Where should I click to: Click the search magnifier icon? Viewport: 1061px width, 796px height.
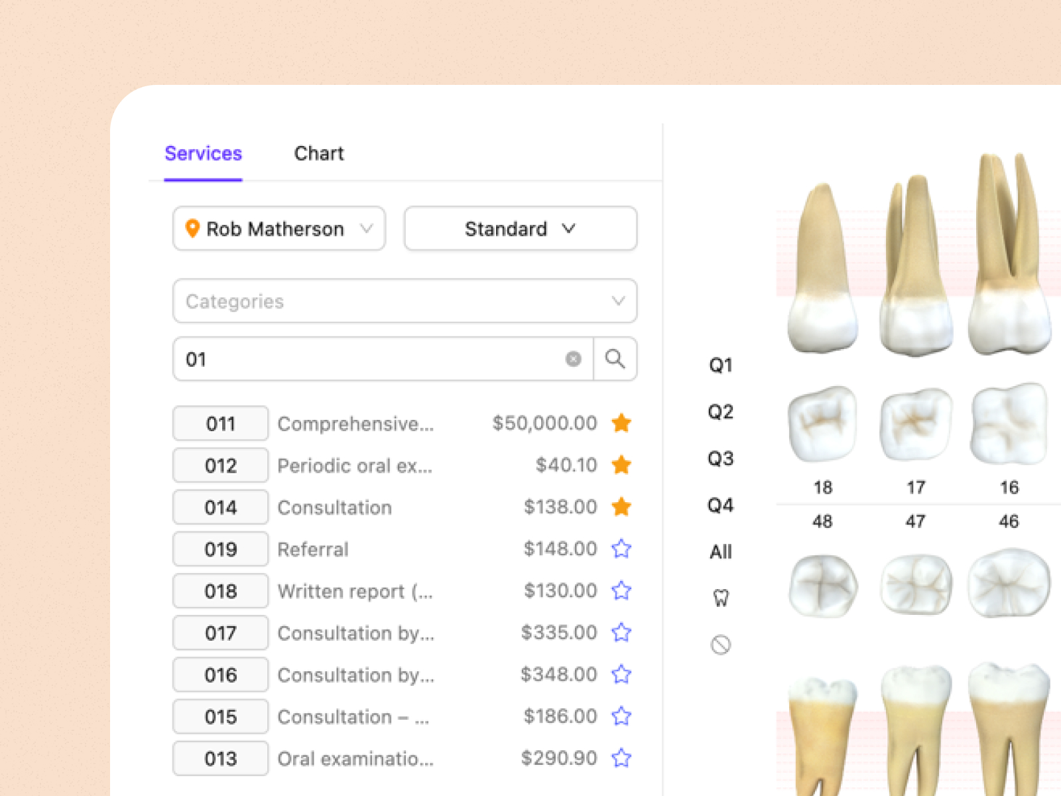[615, 359]
